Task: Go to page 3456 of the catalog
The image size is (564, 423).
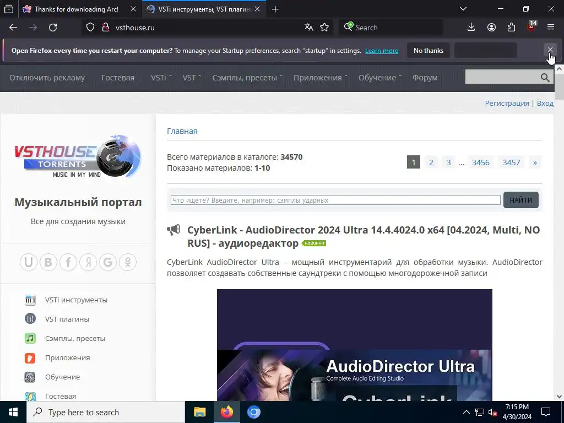Action: coord(480,162)
